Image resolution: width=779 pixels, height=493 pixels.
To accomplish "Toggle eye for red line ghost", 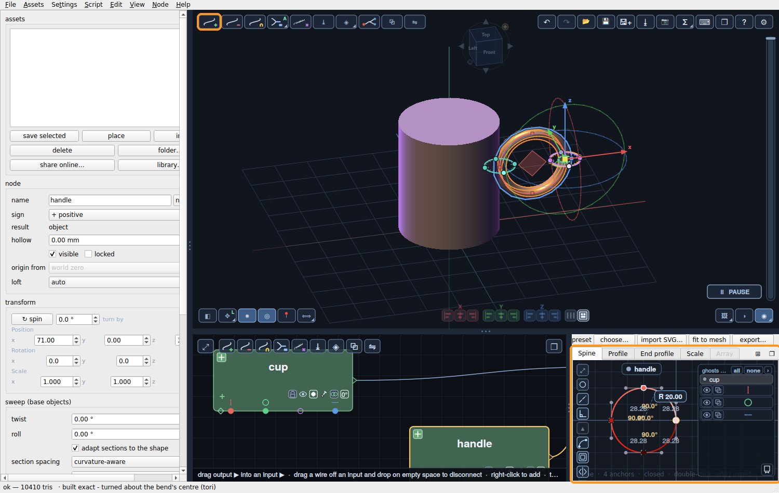I will pyautogui.click(x=706, y=390).
